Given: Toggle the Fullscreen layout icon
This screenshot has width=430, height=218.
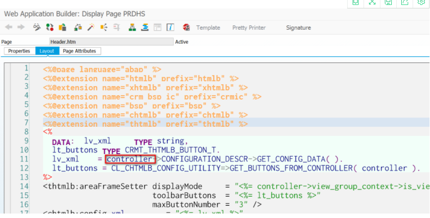Looking at the screenshot, I should click(157, 27).
